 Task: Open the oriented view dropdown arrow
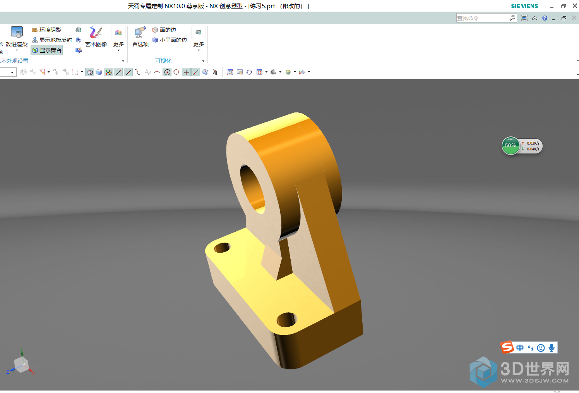pos(280,72)
